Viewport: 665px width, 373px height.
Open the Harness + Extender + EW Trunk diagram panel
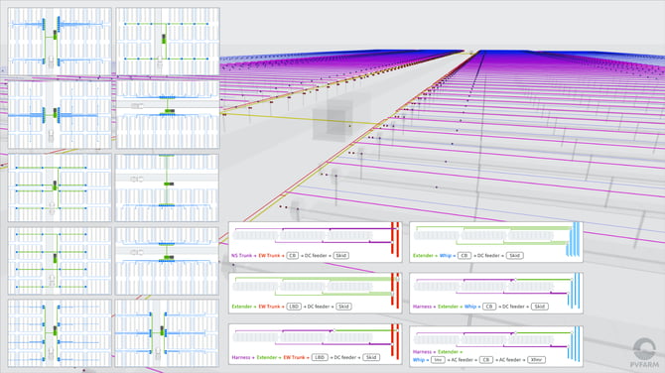tap(315, 344)
